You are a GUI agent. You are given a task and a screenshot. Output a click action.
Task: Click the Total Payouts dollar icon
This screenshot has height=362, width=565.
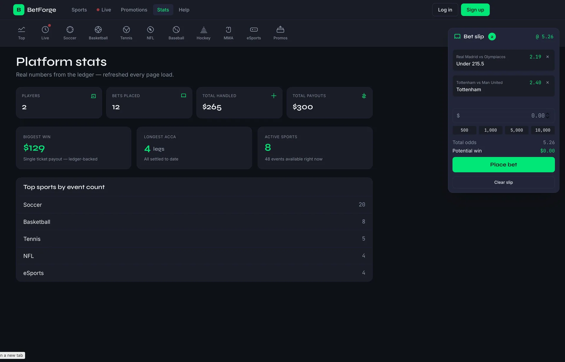click(364, 96)
